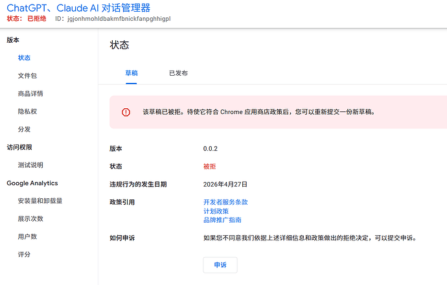Switch to the 已发布 tab
Viewport: 447px width, 285px height.
[178, 73]
